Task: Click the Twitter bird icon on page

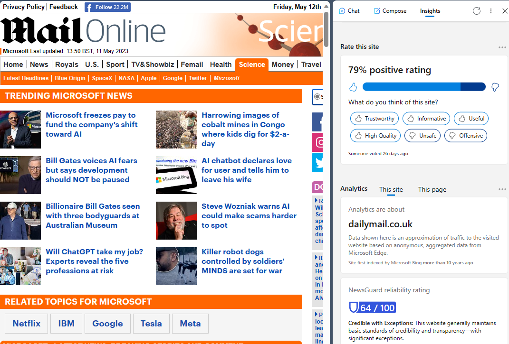Action: [x=317, y=163]
